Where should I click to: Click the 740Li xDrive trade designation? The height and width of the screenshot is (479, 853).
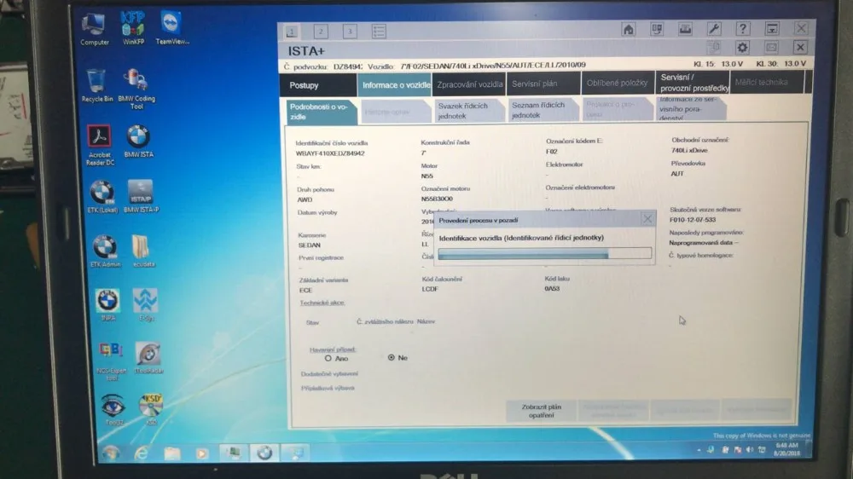689,150
